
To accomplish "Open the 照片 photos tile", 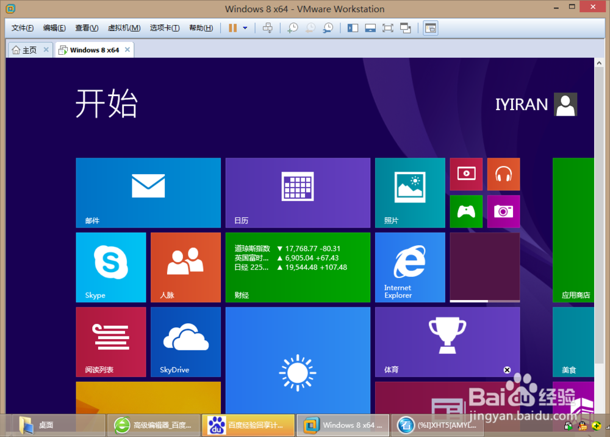I will point(410,192).
